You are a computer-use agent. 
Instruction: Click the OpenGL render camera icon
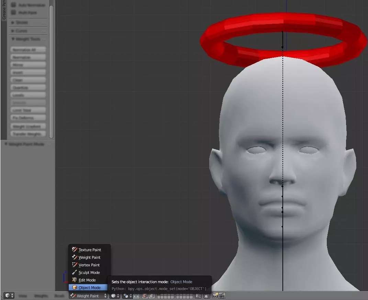click(x=215, y=296)
